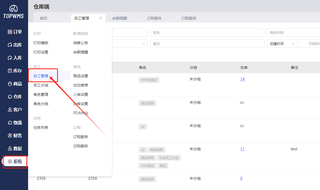Open the 库存 sidebar section
Screen dimensions: 320x190
(15, 71)
